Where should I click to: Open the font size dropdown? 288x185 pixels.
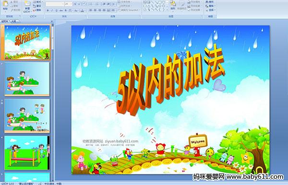point(71,4)
